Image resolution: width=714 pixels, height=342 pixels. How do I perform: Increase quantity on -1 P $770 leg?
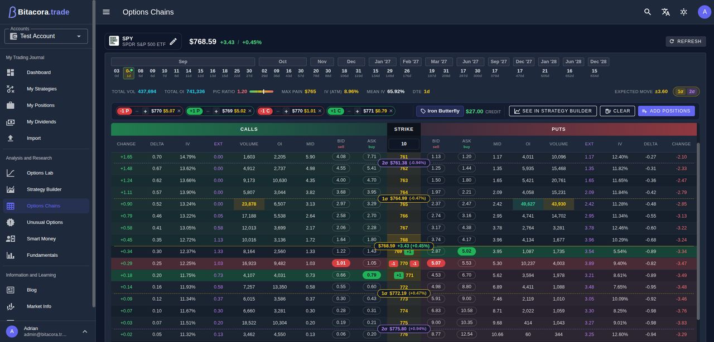[146, 111]
